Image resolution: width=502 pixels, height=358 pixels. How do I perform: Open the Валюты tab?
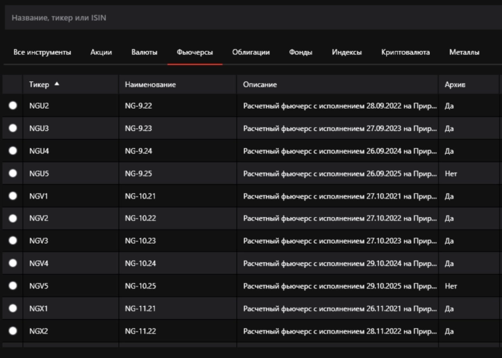point(144,52)
